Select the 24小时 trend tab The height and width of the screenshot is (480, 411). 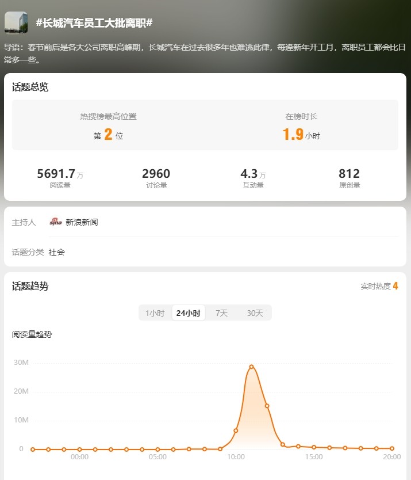189,313
